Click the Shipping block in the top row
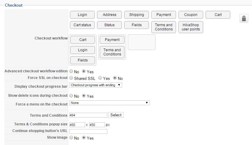This screenshot has width=252, height=145. [x=137, y=15]
